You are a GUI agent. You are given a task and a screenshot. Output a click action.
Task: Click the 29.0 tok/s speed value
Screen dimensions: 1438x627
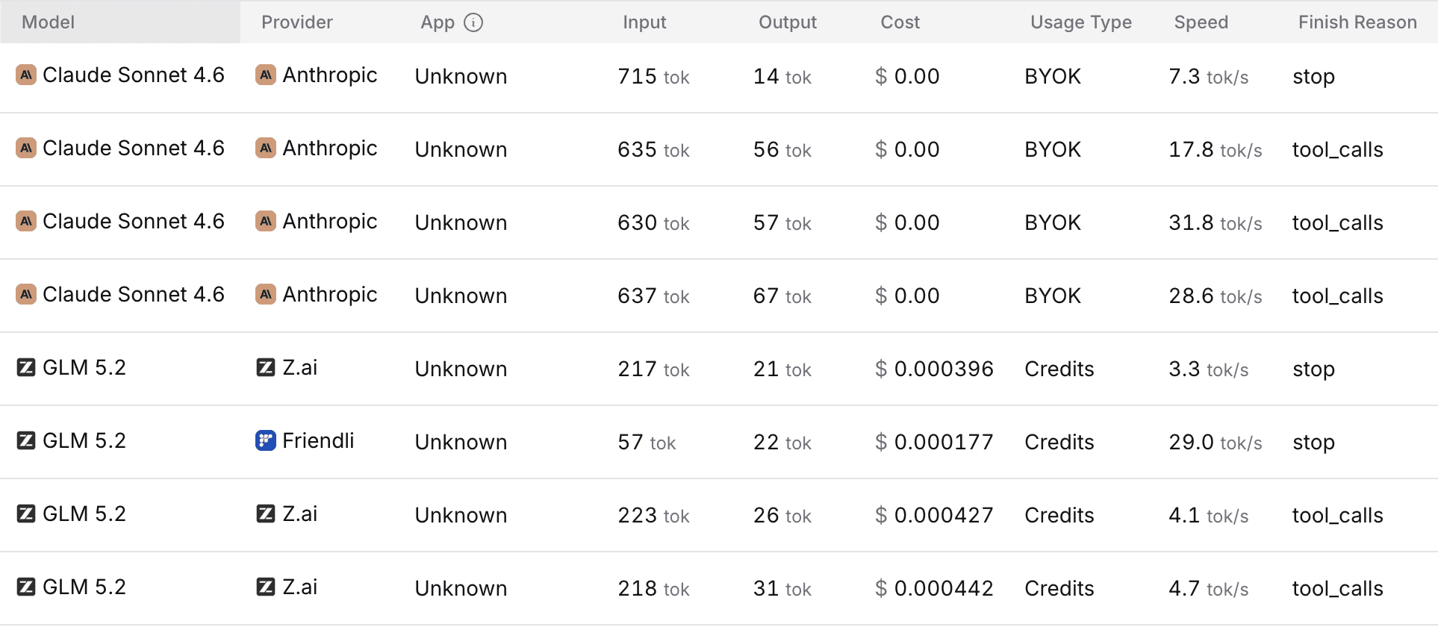pyautogui.click(x=1216, y=442)
